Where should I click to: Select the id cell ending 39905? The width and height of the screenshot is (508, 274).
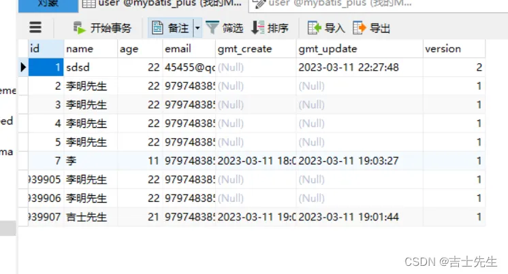pyautogui.click(x=46, y=179)
